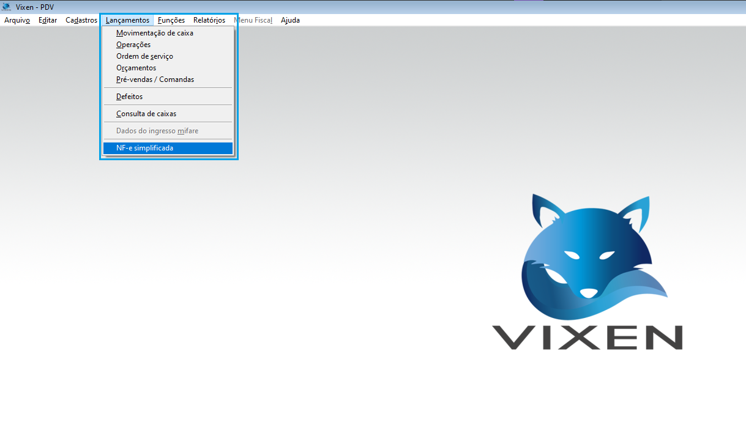Open the Arquivo menu
This screenshot has height=447, width=746.
pyautogui.click(x=17, y=20)
